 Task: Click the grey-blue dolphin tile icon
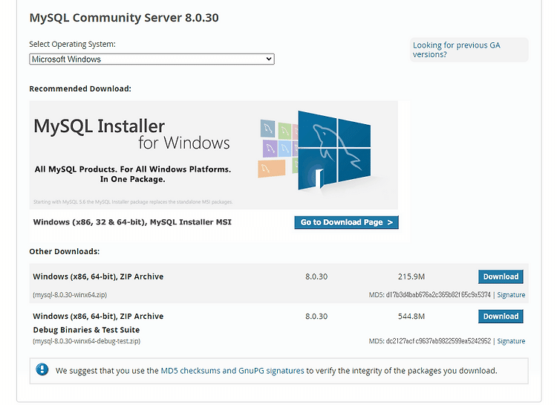pyautogui.click(x=267, y=129)
